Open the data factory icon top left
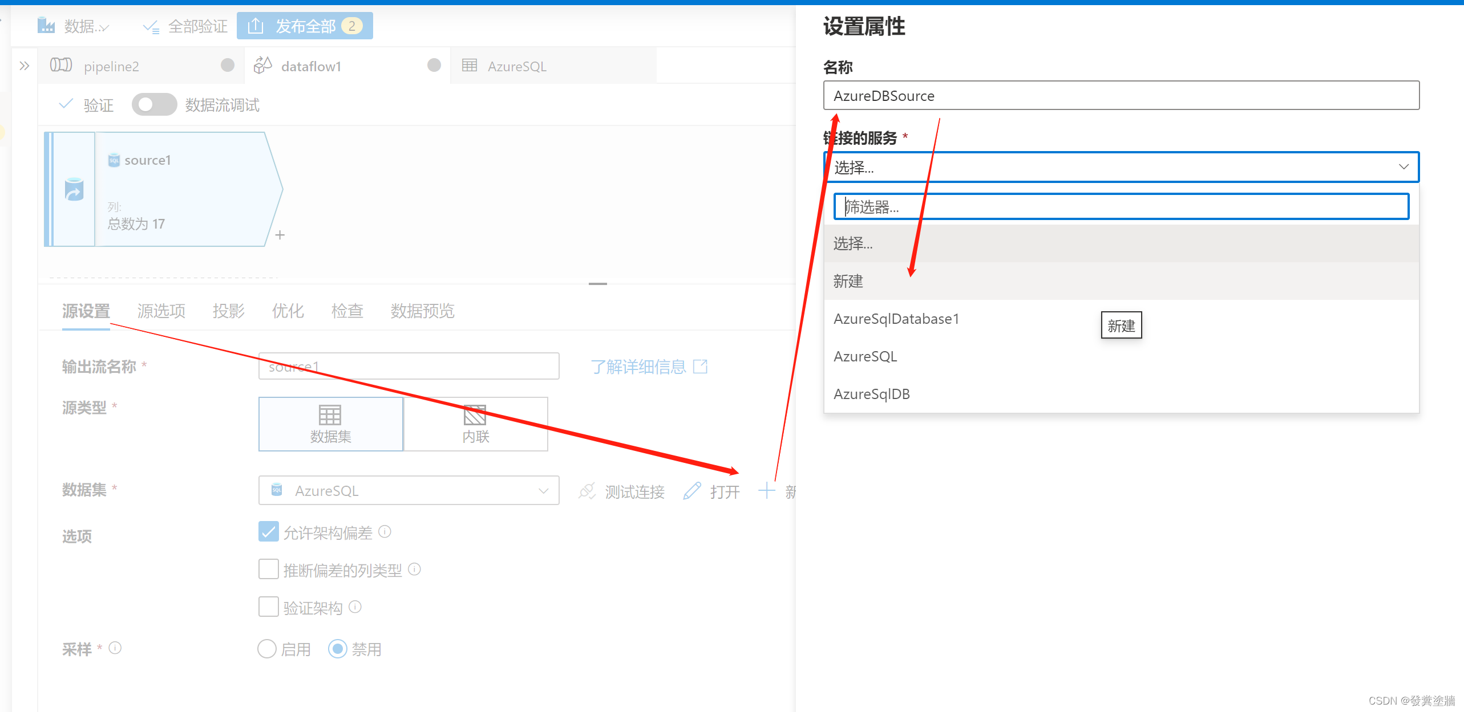This screenshot has width=1464, height=712. click(x=46, y=25)
